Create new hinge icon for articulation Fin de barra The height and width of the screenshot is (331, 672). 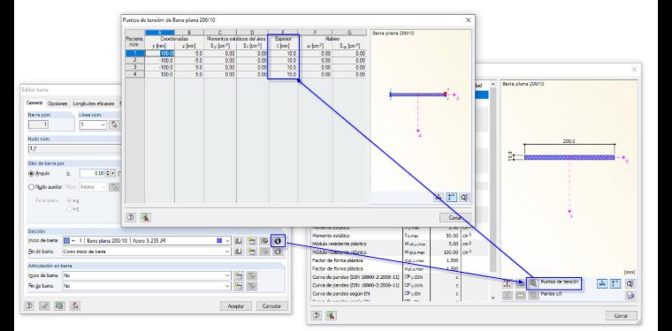click(239, 286)
